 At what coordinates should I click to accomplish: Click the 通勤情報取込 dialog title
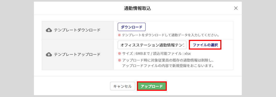tap(137, 8)
